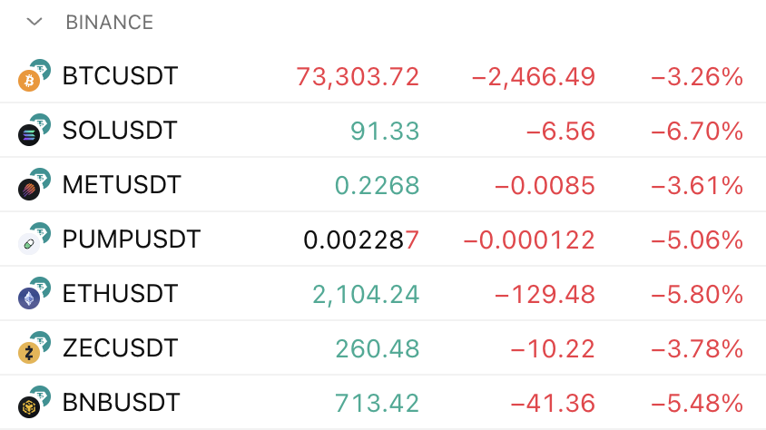The height and width of the screenshot is (430, 766).
Task: Click ETHUSDT change value −129.48
Action: (545, 294)
